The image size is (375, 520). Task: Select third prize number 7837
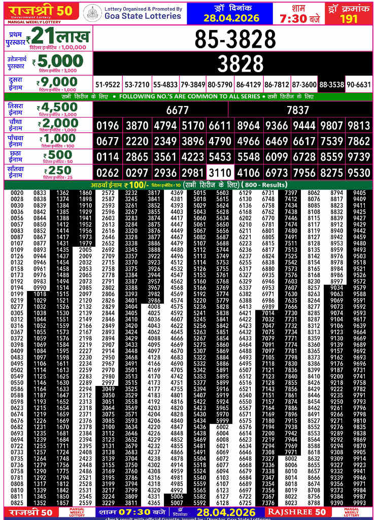[x=298, y=110]
